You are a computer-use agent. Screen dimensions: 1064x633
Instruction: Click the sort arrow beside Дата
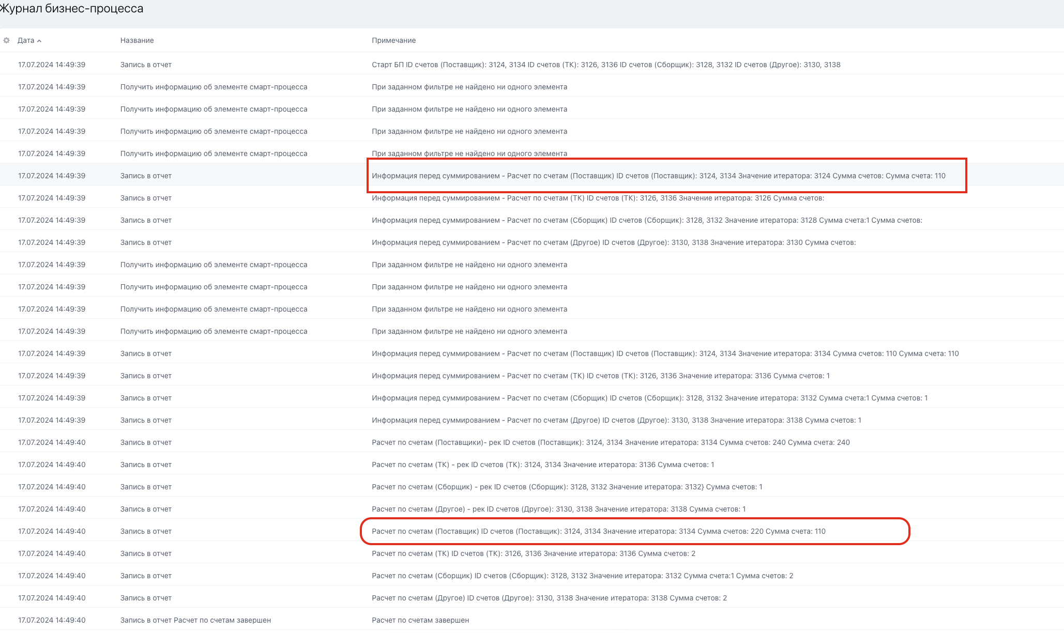[x=39, y=41]
